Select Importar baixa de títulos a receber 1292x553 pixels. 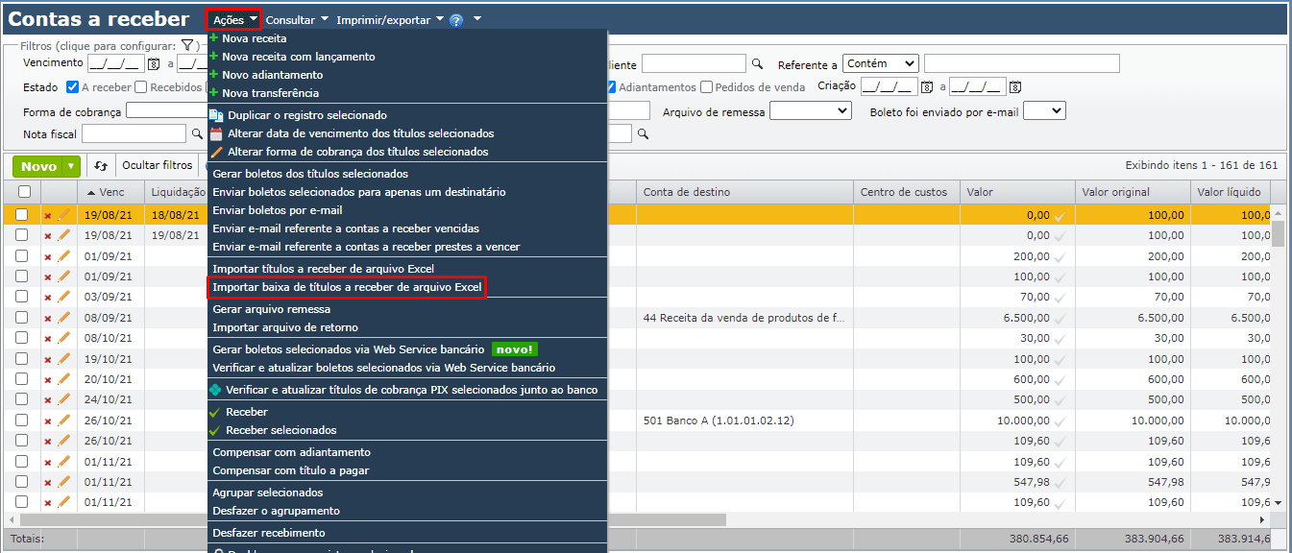347,287
